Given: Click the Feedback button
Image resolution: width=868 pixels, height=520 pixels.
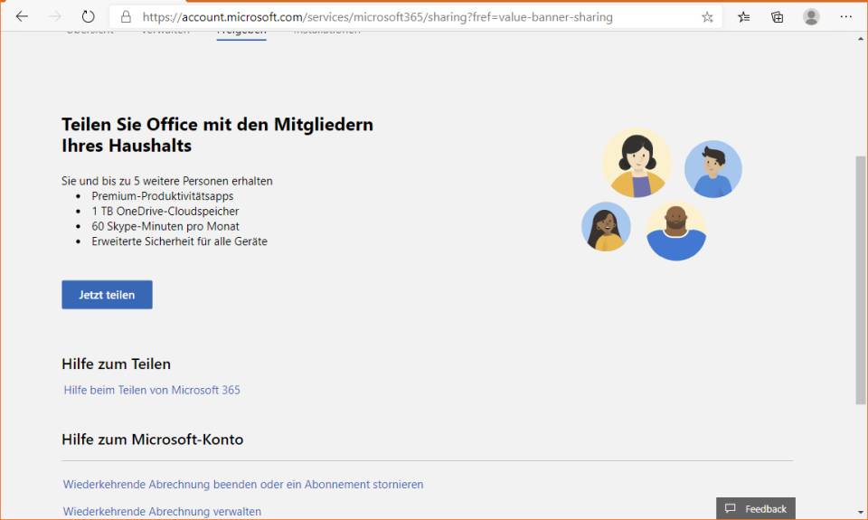Looking at the screenshot, I should click(756, 508).
